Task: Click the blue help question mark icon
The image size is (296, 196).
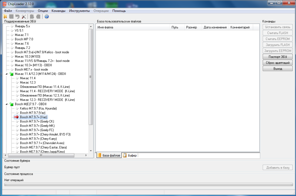Action: pyautogui.click(x=47, y=16)
